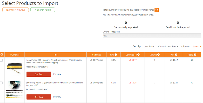Click help icon next to Rate header
The image size is (203, 103).
[x=116, y=55]
